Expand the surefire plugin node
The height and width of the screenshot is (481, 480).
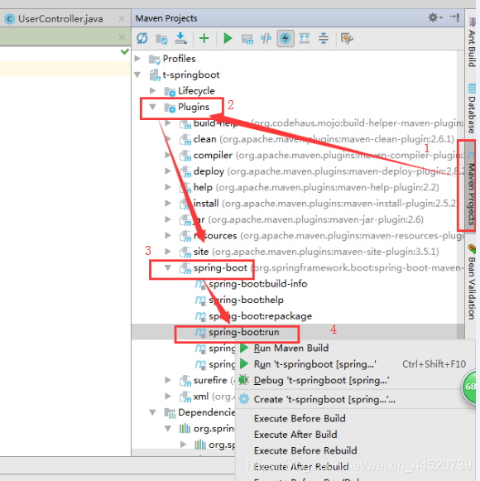(168, 380)
